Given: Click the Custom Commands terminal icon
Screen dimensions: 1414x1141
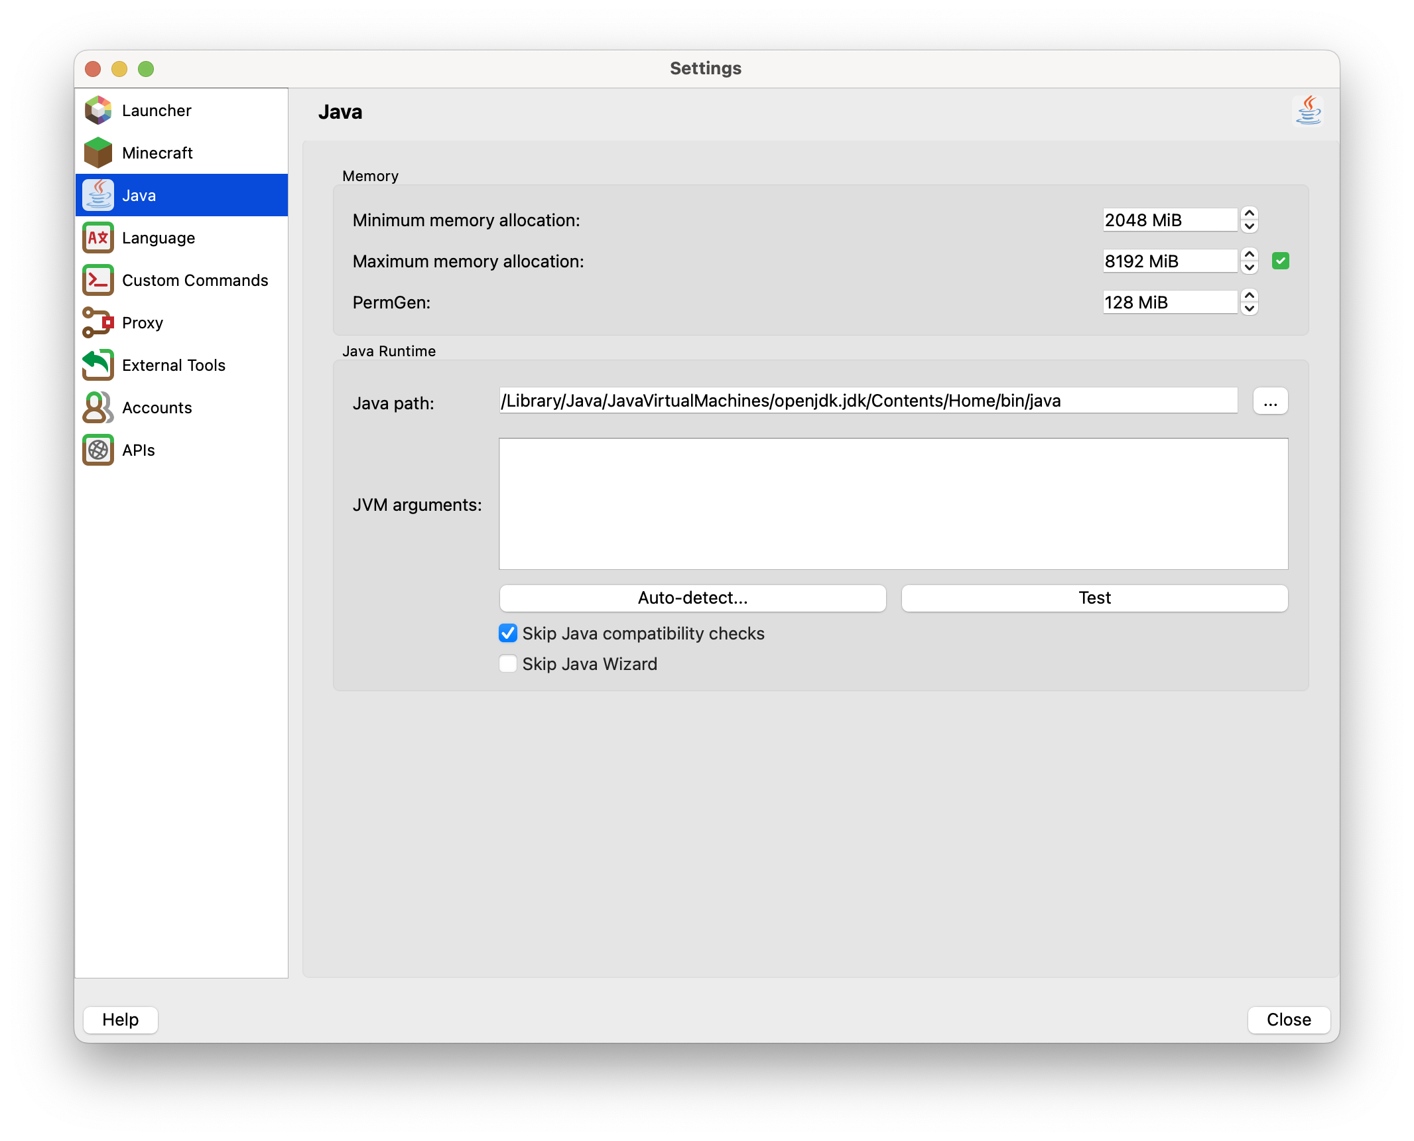Looking at the screenshot, I should coord(98,280).
